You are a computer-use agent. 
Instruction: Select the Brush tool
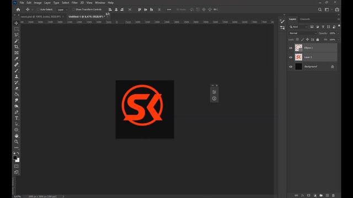17,70
